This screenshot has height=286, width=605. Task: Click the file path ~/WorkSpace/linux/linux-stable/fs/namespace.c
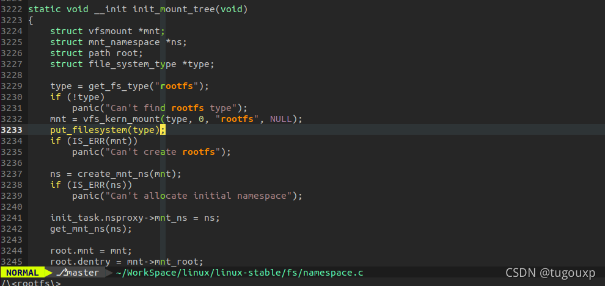pos(240,273)
